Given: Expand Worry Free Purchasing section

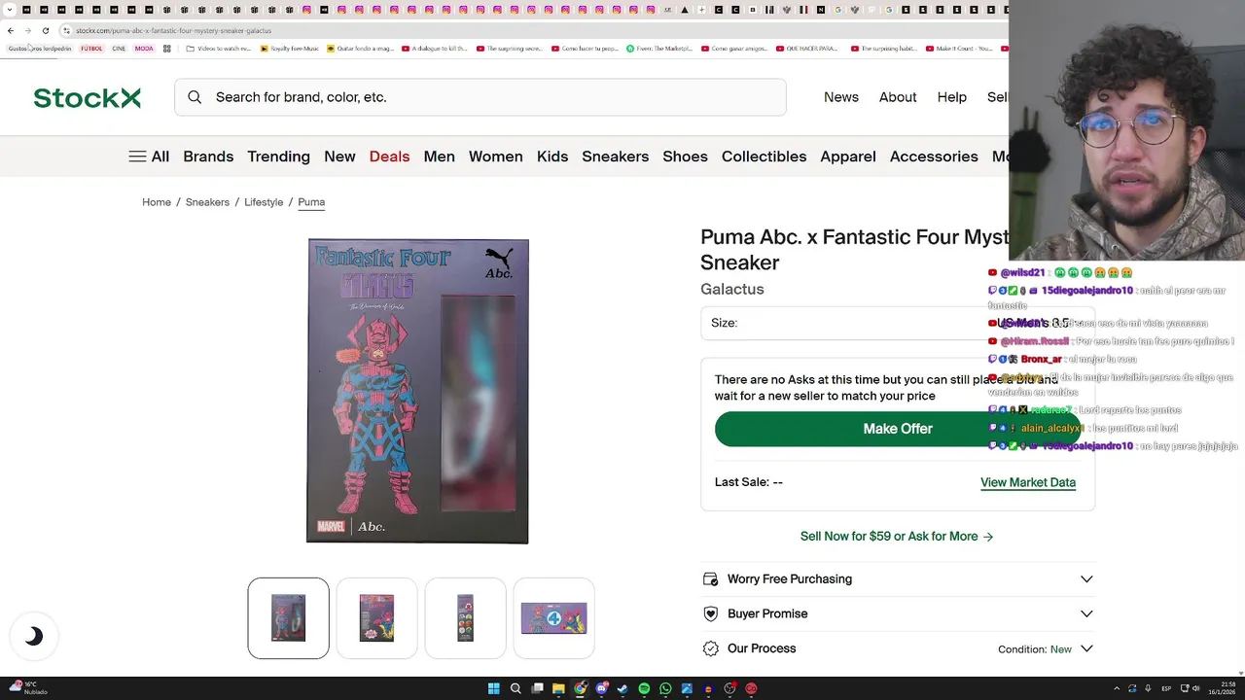Looking at the screenshot, I should point(1086,579).
